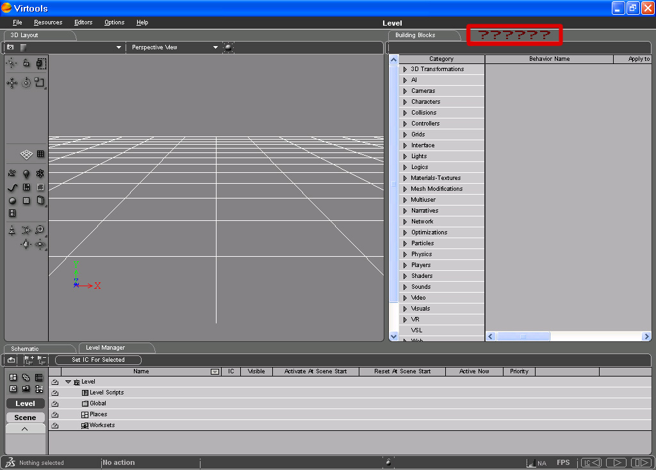This screenshot has height=470, width=656.
Task: Switch to the Building Blocks tab
Action: coord(423,35)
